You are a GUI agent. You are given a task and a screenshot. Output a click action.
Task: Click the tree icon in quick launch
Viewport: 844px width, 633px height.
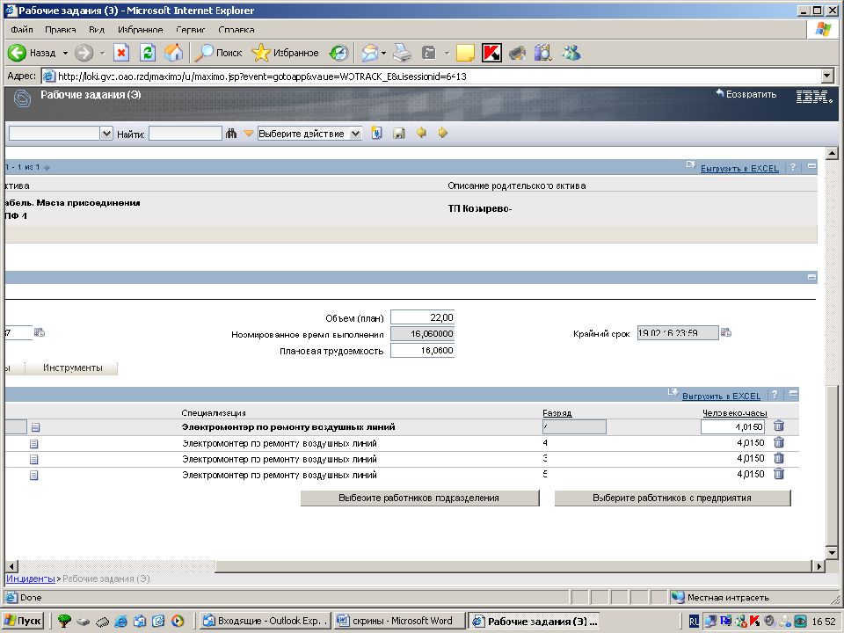pos(64,621)
